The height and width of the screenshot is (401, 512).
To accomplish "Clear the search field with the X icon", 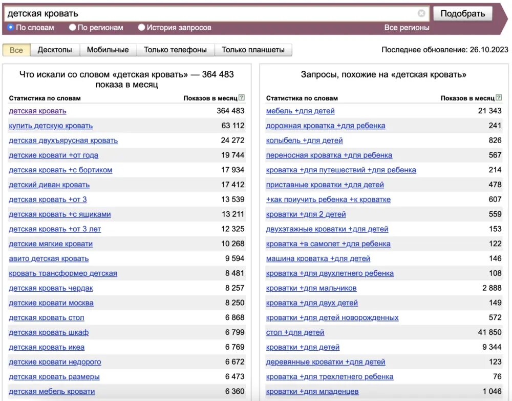I will click(421, 13).
